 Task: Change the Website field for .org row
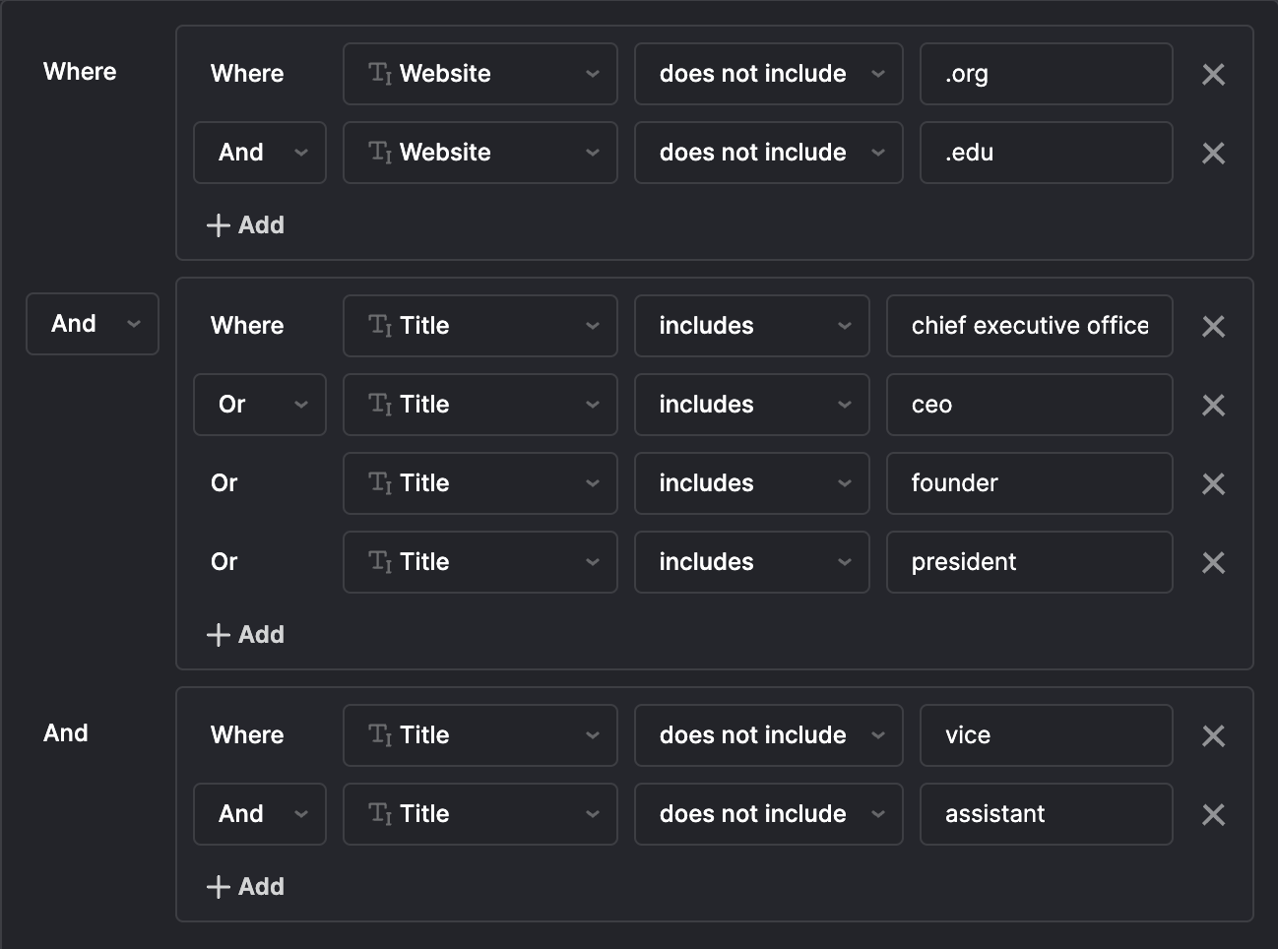(480, 74)
